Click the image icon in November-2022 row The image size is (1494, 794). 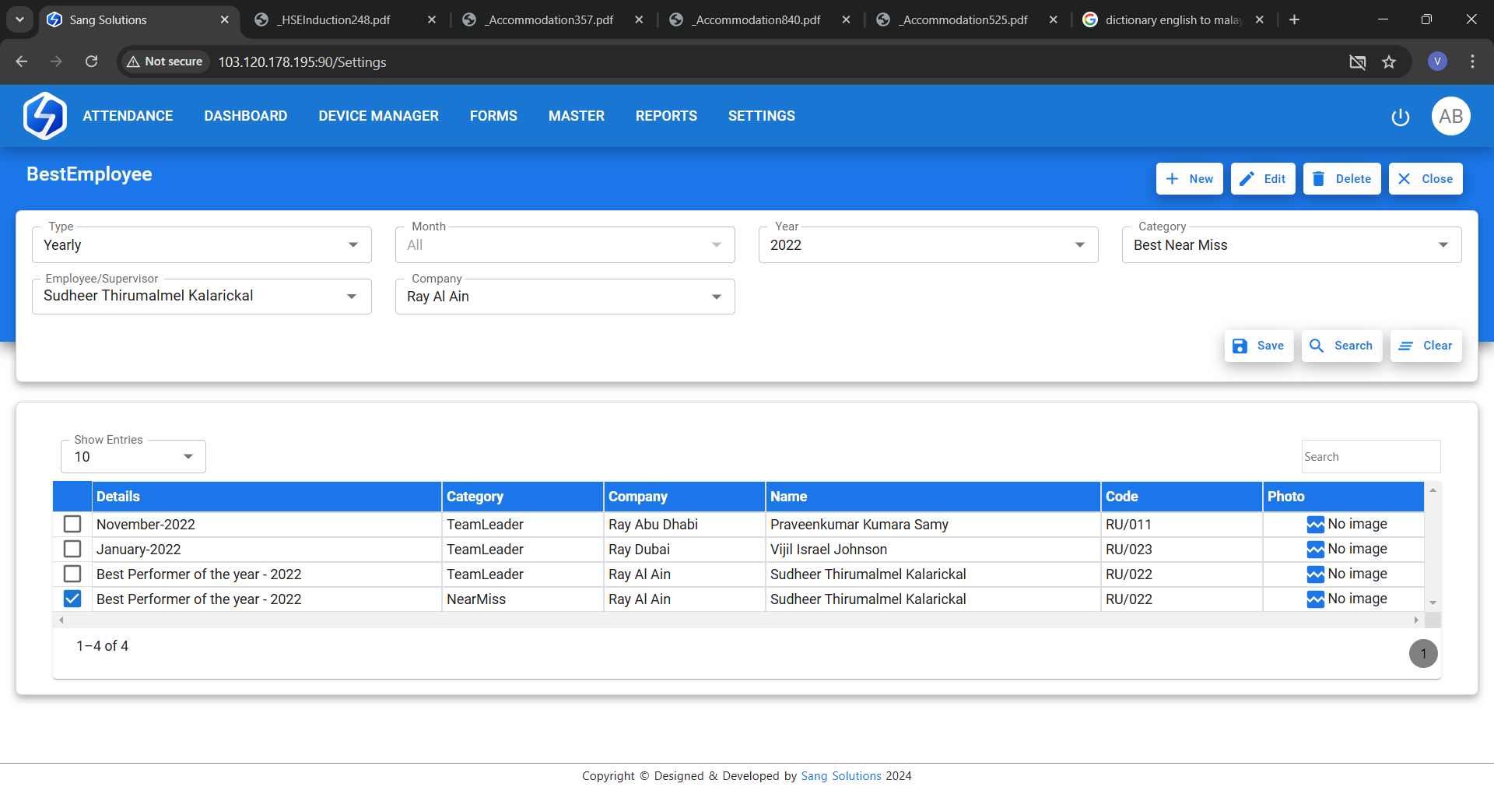(x=1315, y=525)
